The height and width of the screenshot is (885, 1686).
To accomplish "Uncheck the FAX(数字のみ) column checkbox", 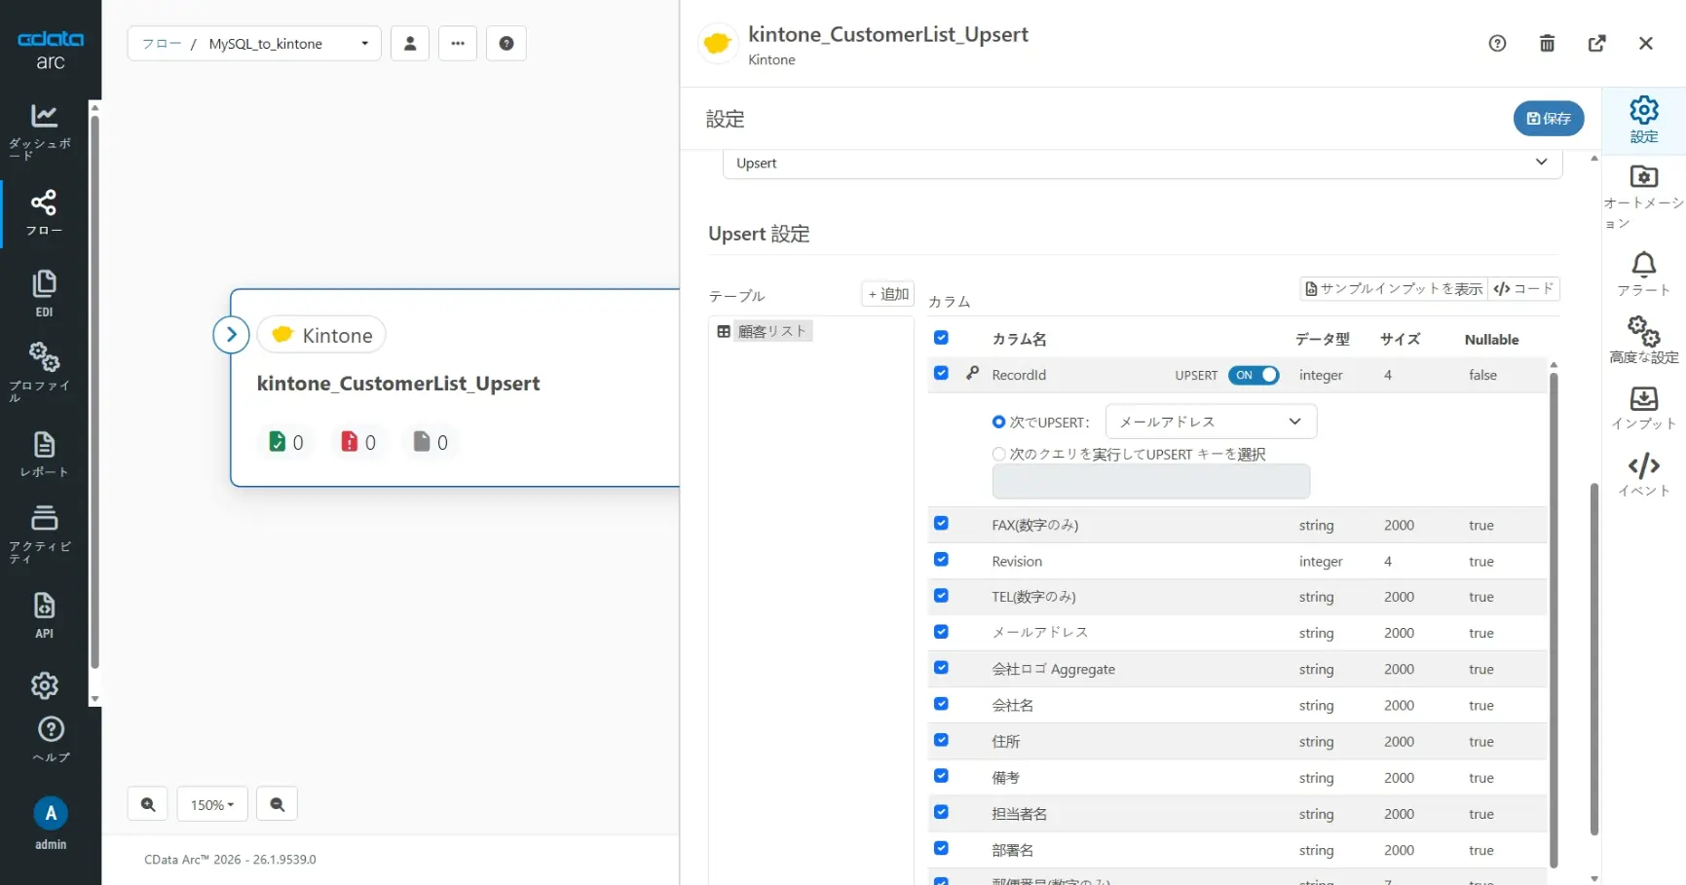I will click(x=941, y=524).
